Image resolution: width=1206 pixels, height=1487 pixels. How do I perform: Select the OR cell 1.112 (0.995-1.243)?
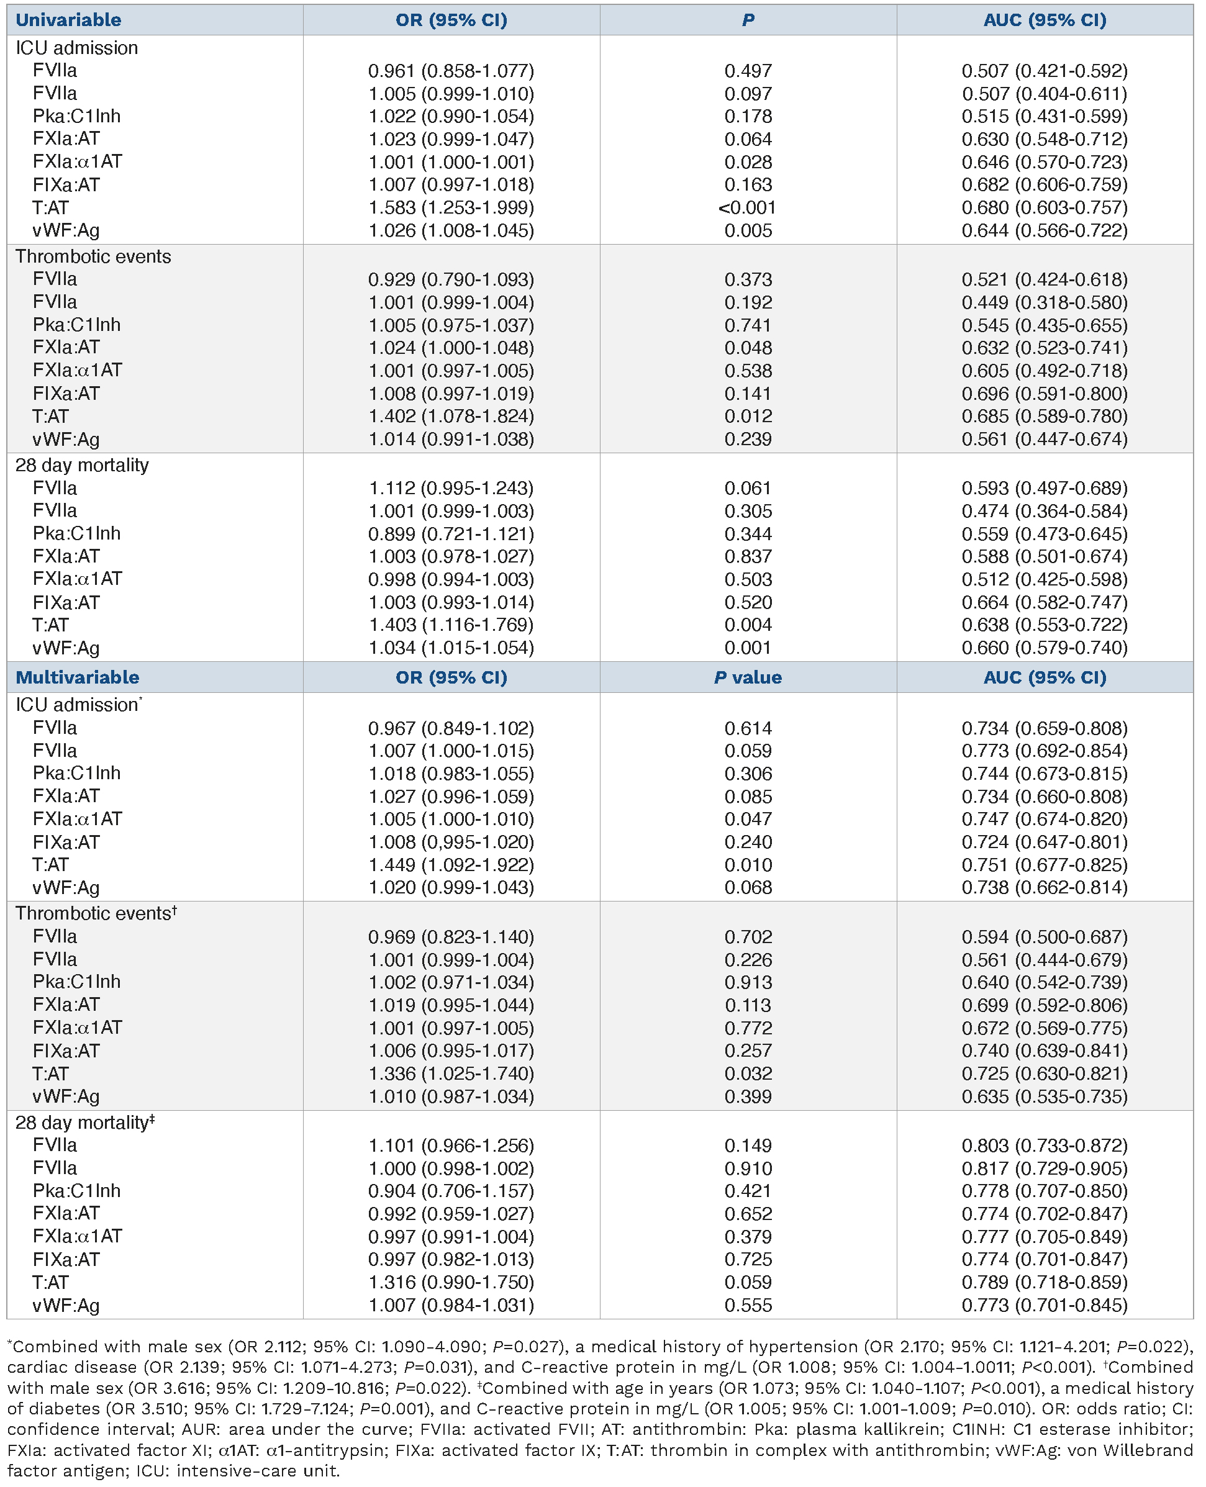pos(451,489)
